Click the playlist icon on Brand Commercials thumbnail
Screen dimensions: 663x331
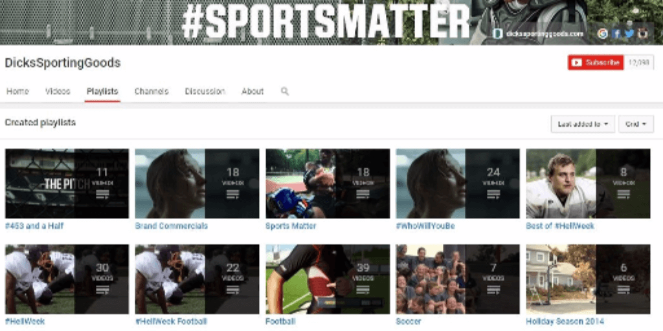tap(232, 195)
